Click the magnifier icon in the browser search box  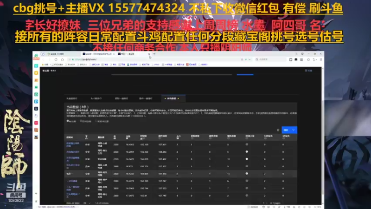[x=257, y=59]
